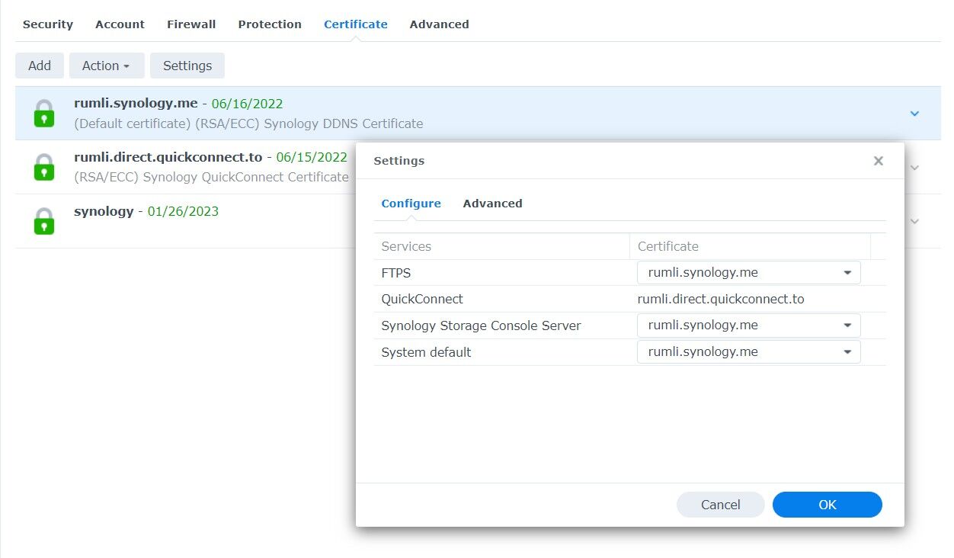Click the System default service label
Viewport: 954px width, 558px height.
point(426,352)
